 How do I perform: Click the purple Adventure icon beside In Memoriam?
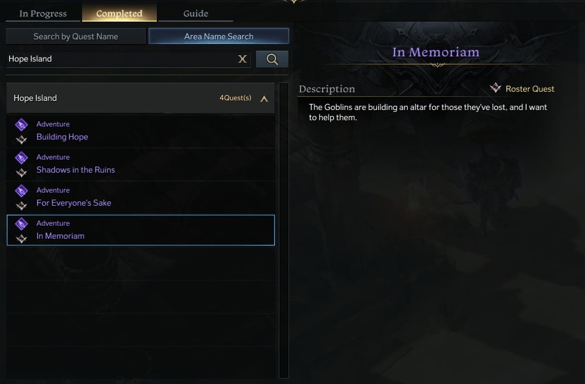[x=21, y=224]
